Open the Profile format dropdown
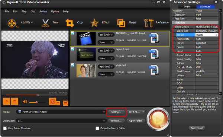 104,112
